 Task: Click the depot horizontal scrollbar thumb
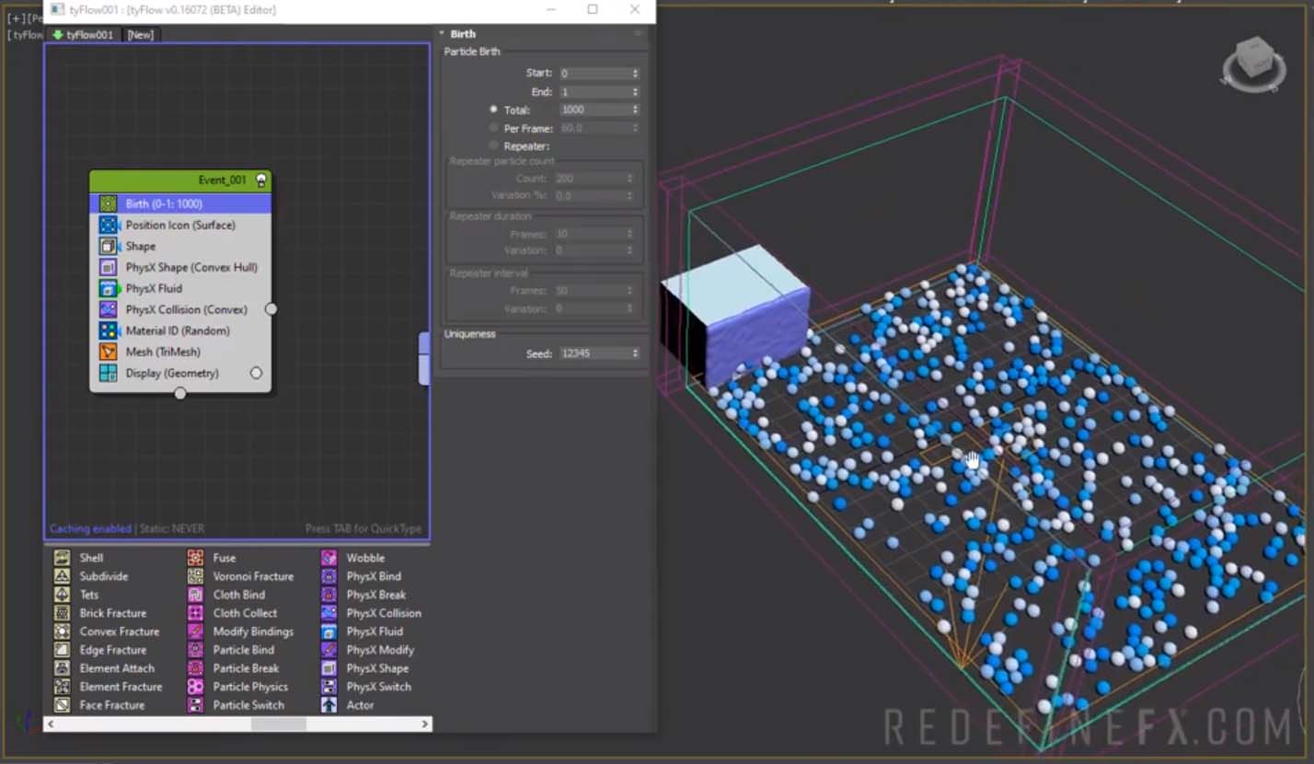279,724
